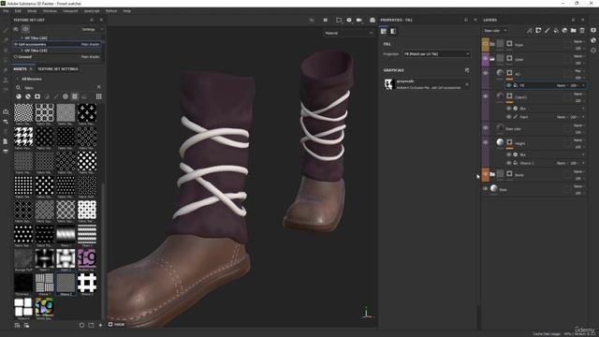Open the Viewport menu
This screenshot has width=599, height=337.
(70, 11)
